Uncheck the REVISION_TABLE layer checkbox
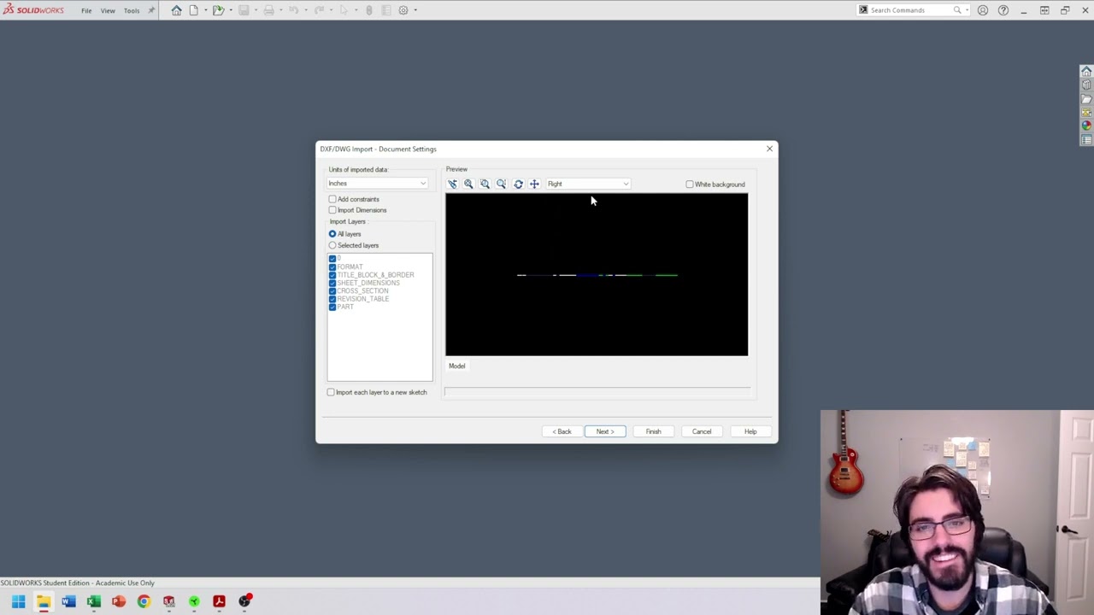The image size is (1094, 615). [332, 299]
